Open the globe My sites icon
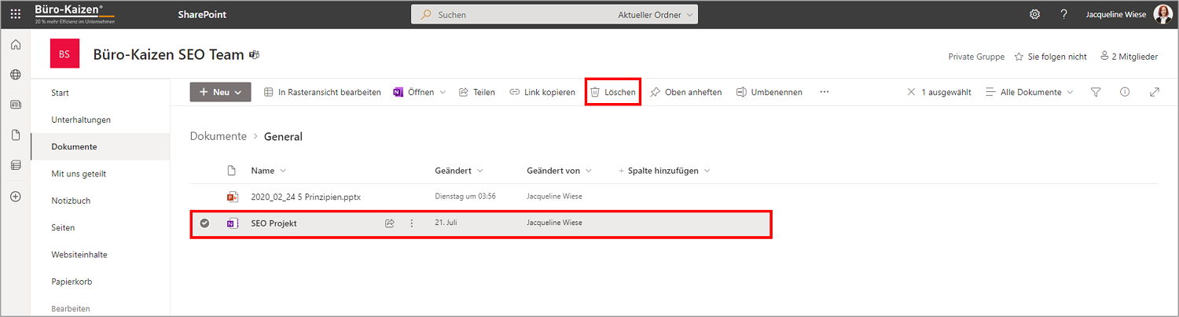 click(x=15, y=75)
